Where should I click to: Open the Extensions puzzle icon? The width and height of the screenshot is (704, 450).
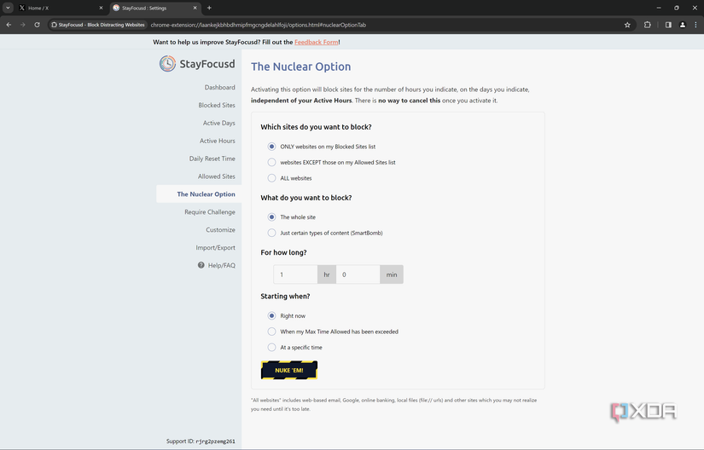[x=648, y=25]
